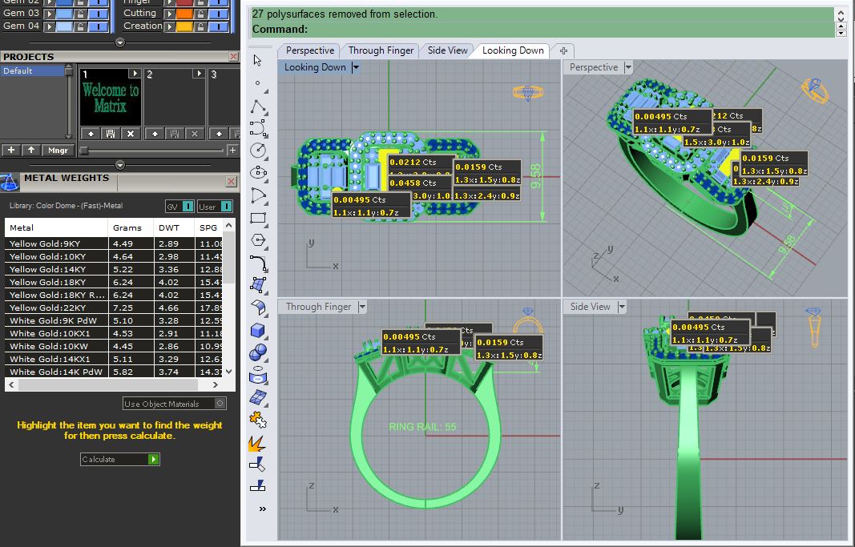
Task: Click the puzzle piece join icon
Action: [x=258, y=420]
